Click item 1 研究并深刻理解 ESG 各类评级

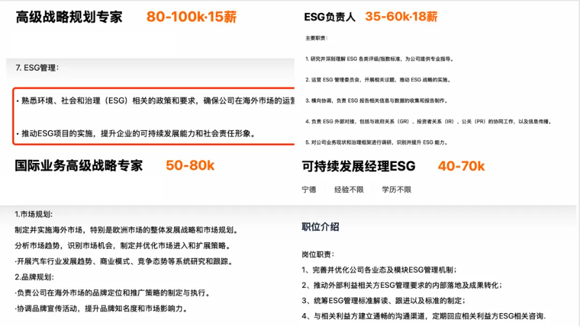tap(379, 59)
